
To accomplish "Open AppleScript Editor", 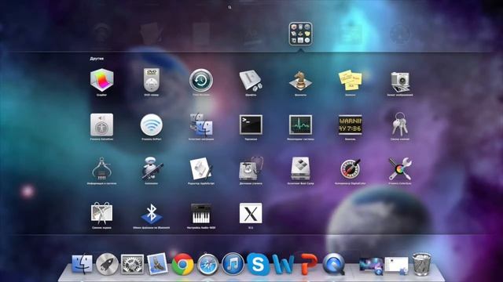I will pos(201,169).
